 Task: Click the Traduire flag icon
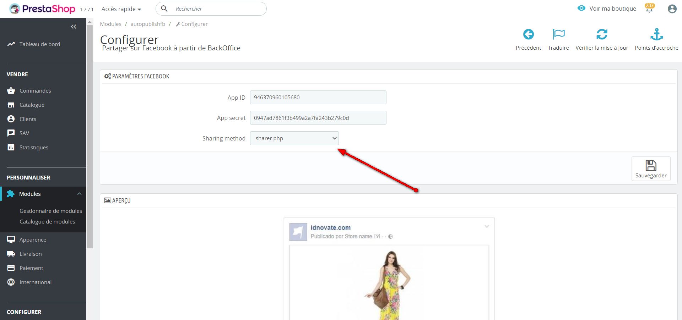(558, 34)
